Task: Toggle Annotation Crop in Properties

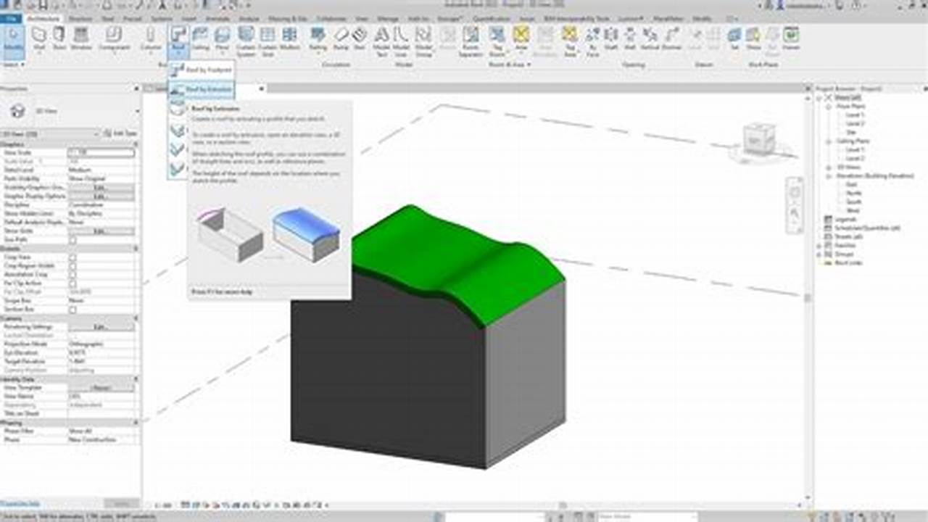Action: [71, 273]
